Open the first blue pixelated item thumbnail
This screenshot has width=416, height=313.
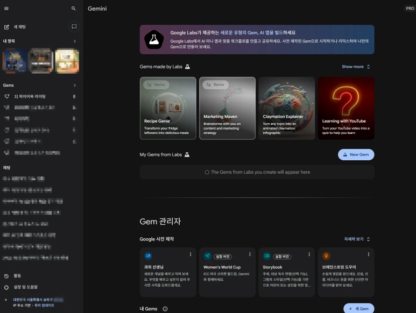[x=15, y=61]
